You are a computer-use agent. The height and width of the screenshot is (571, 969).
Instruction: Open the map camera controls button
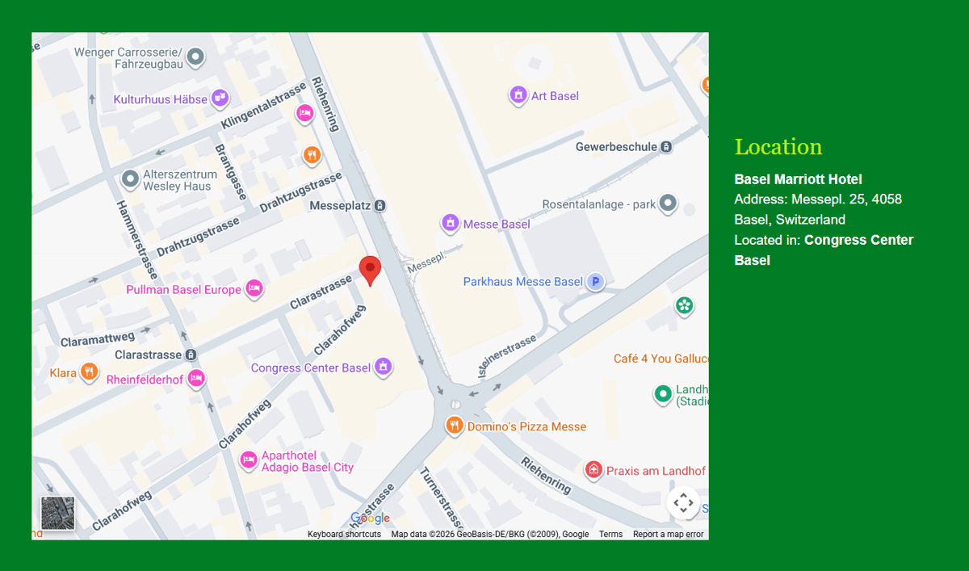(683, 503)
